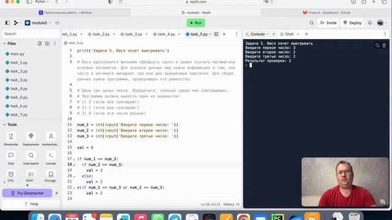Go back with the browser back arrow

pyautogui.click(x=57, y=2)
